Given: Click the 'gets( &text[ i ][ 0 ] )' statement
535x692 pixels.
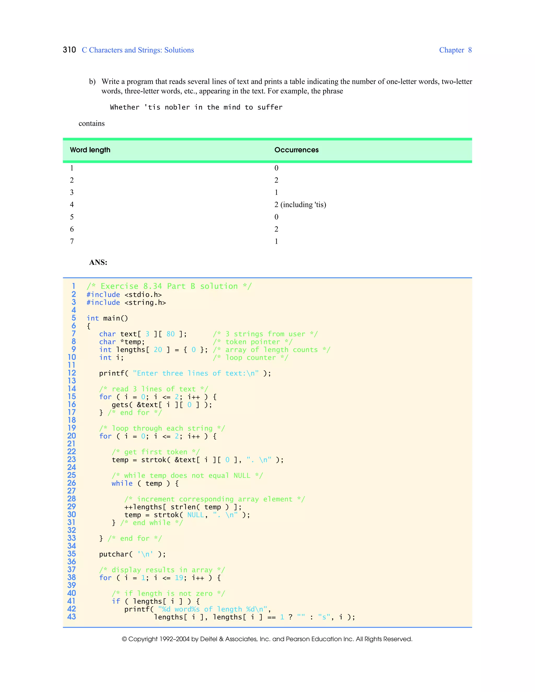Looking at the screenshot, I should click(x=162, y=404).
